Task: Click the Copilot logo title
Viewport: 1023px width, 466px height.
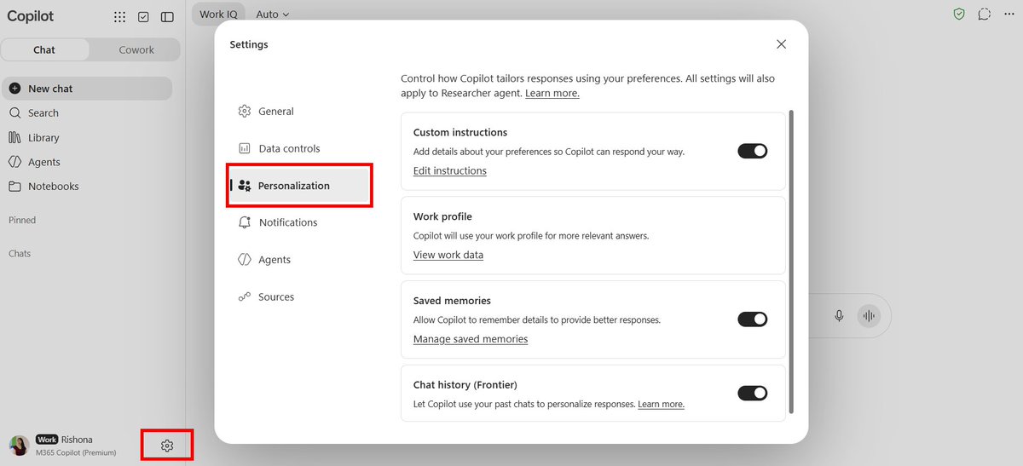Action: coord(31,16)
